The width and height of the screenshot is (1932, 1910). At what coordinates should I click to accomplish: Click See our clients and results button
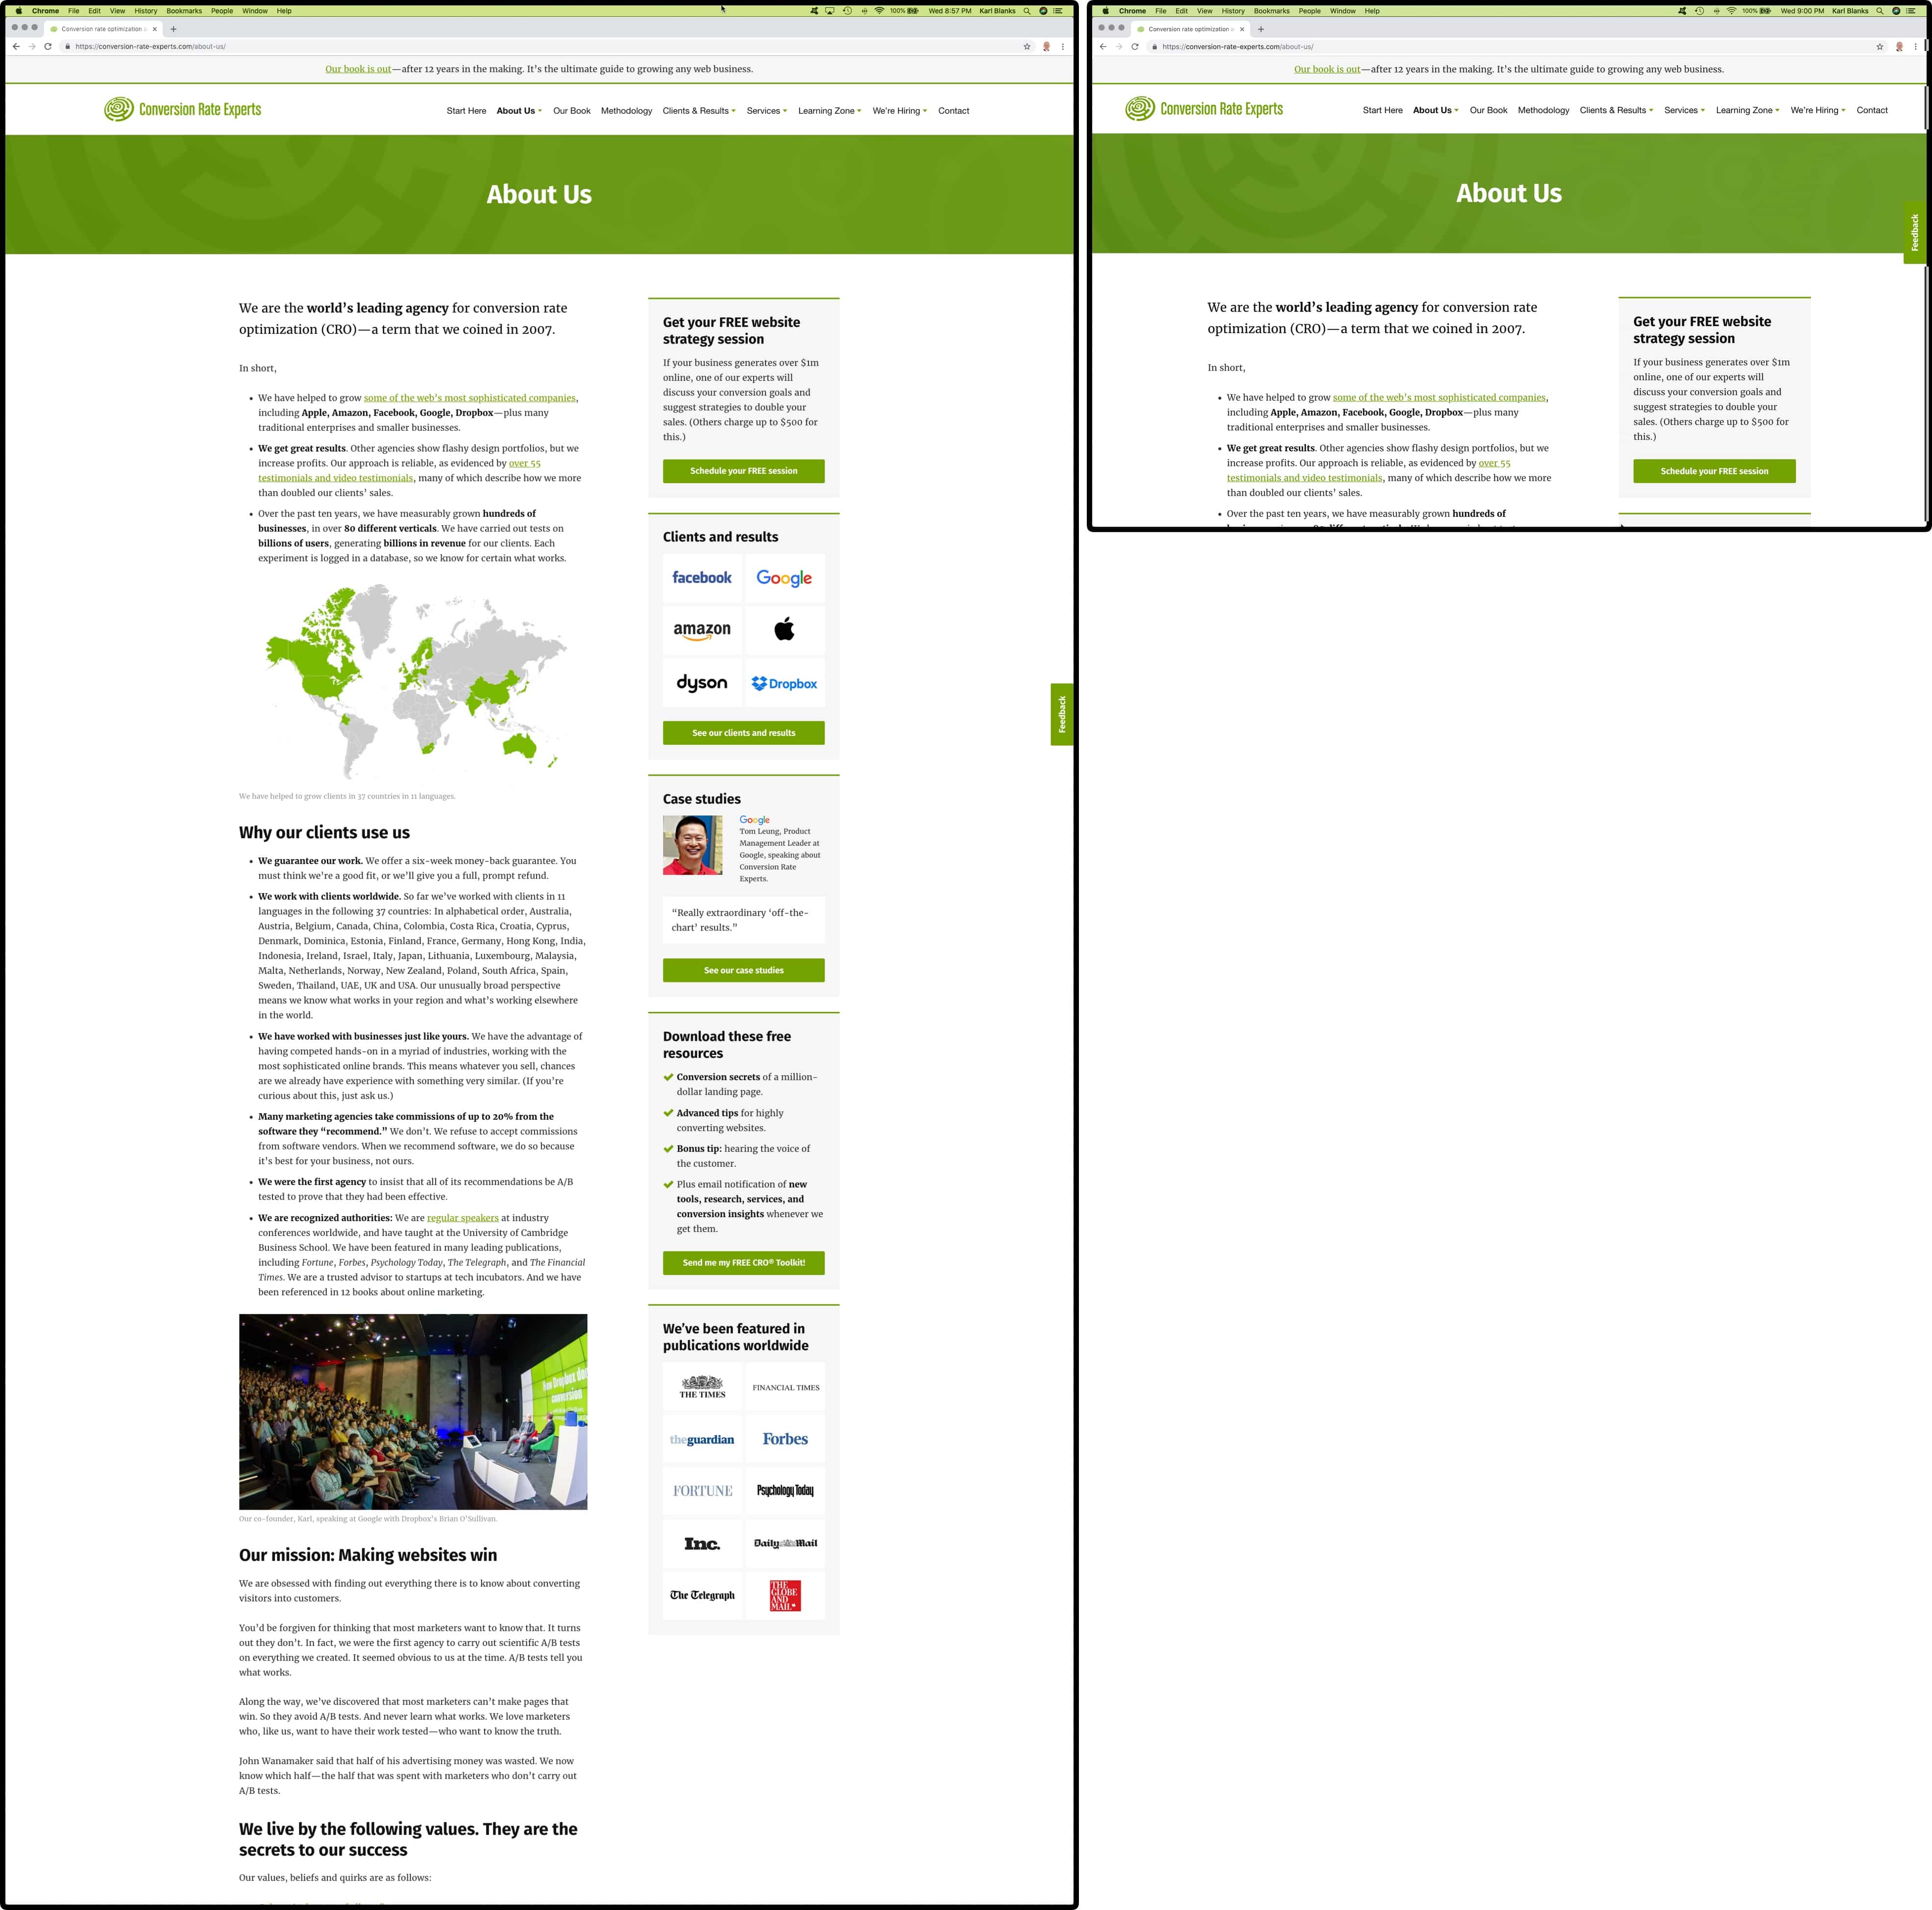[x=744, y=733]
